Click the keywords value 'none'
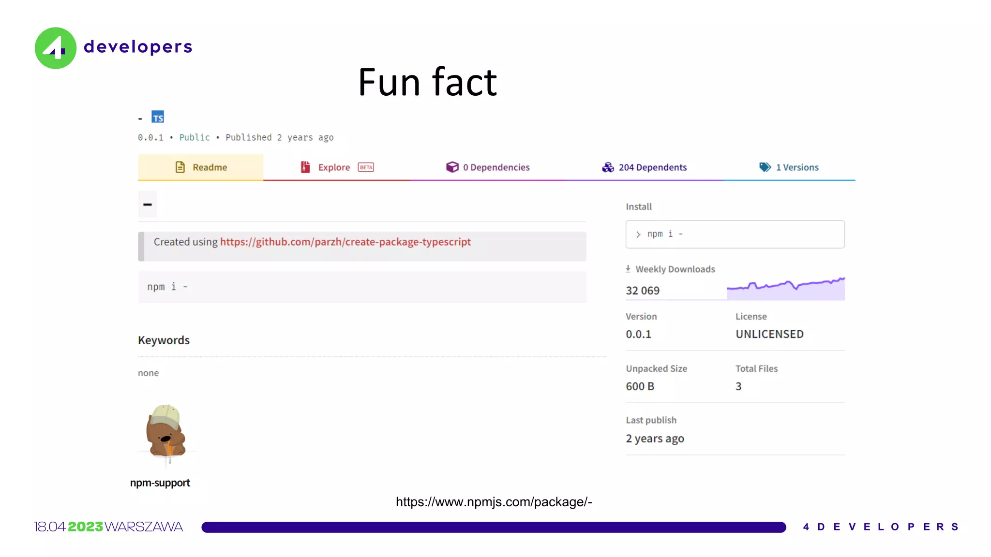This screenshot has height=557, width=991. click(148, 373)
